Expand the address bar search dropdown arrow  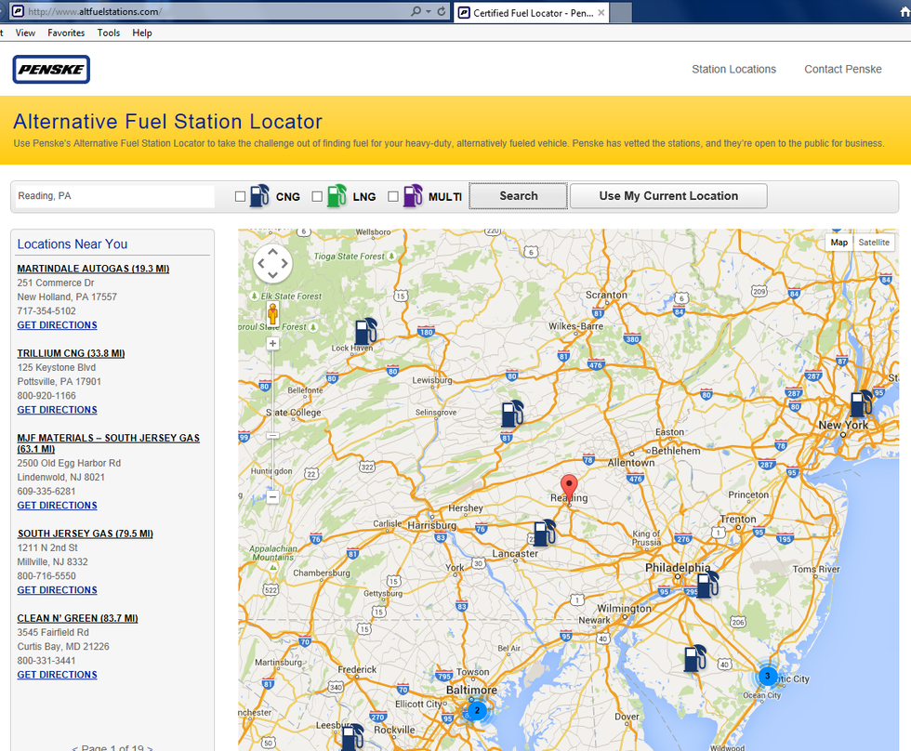coord(428,12)
